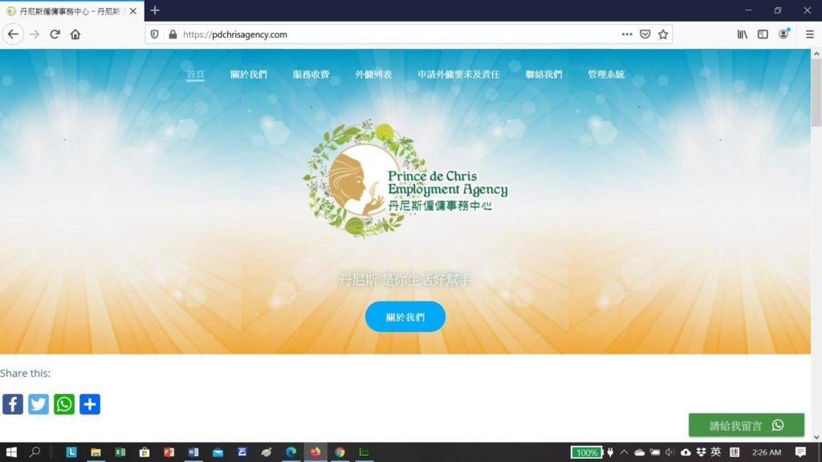Screen dimensions: 822x462
Task: Open PowerPoint from taskbar
Action: 169,452
